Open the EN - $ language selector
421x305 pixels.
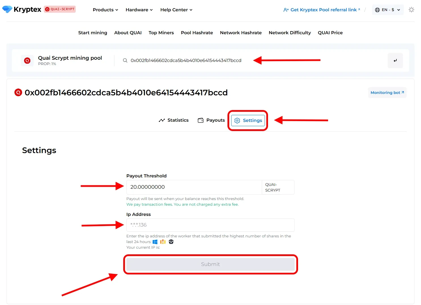click(388, 10)
